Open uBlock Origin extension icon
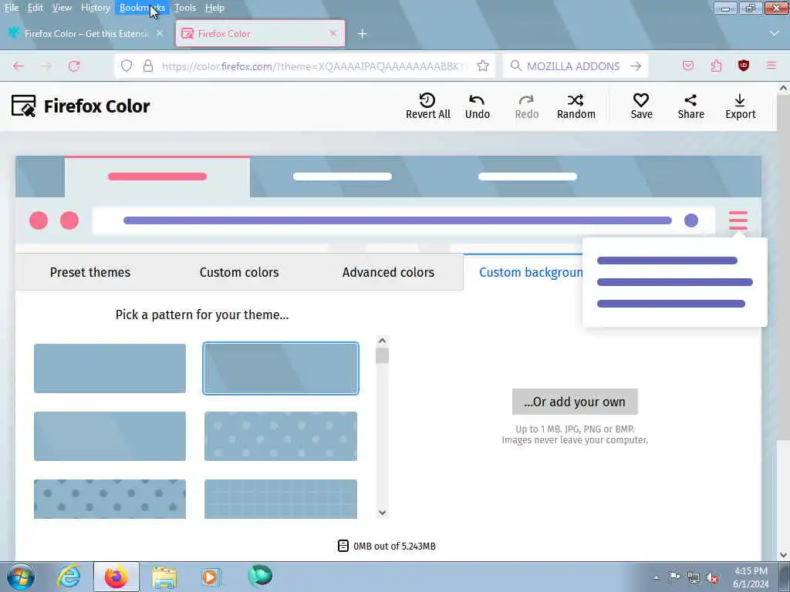 (743, 66)
